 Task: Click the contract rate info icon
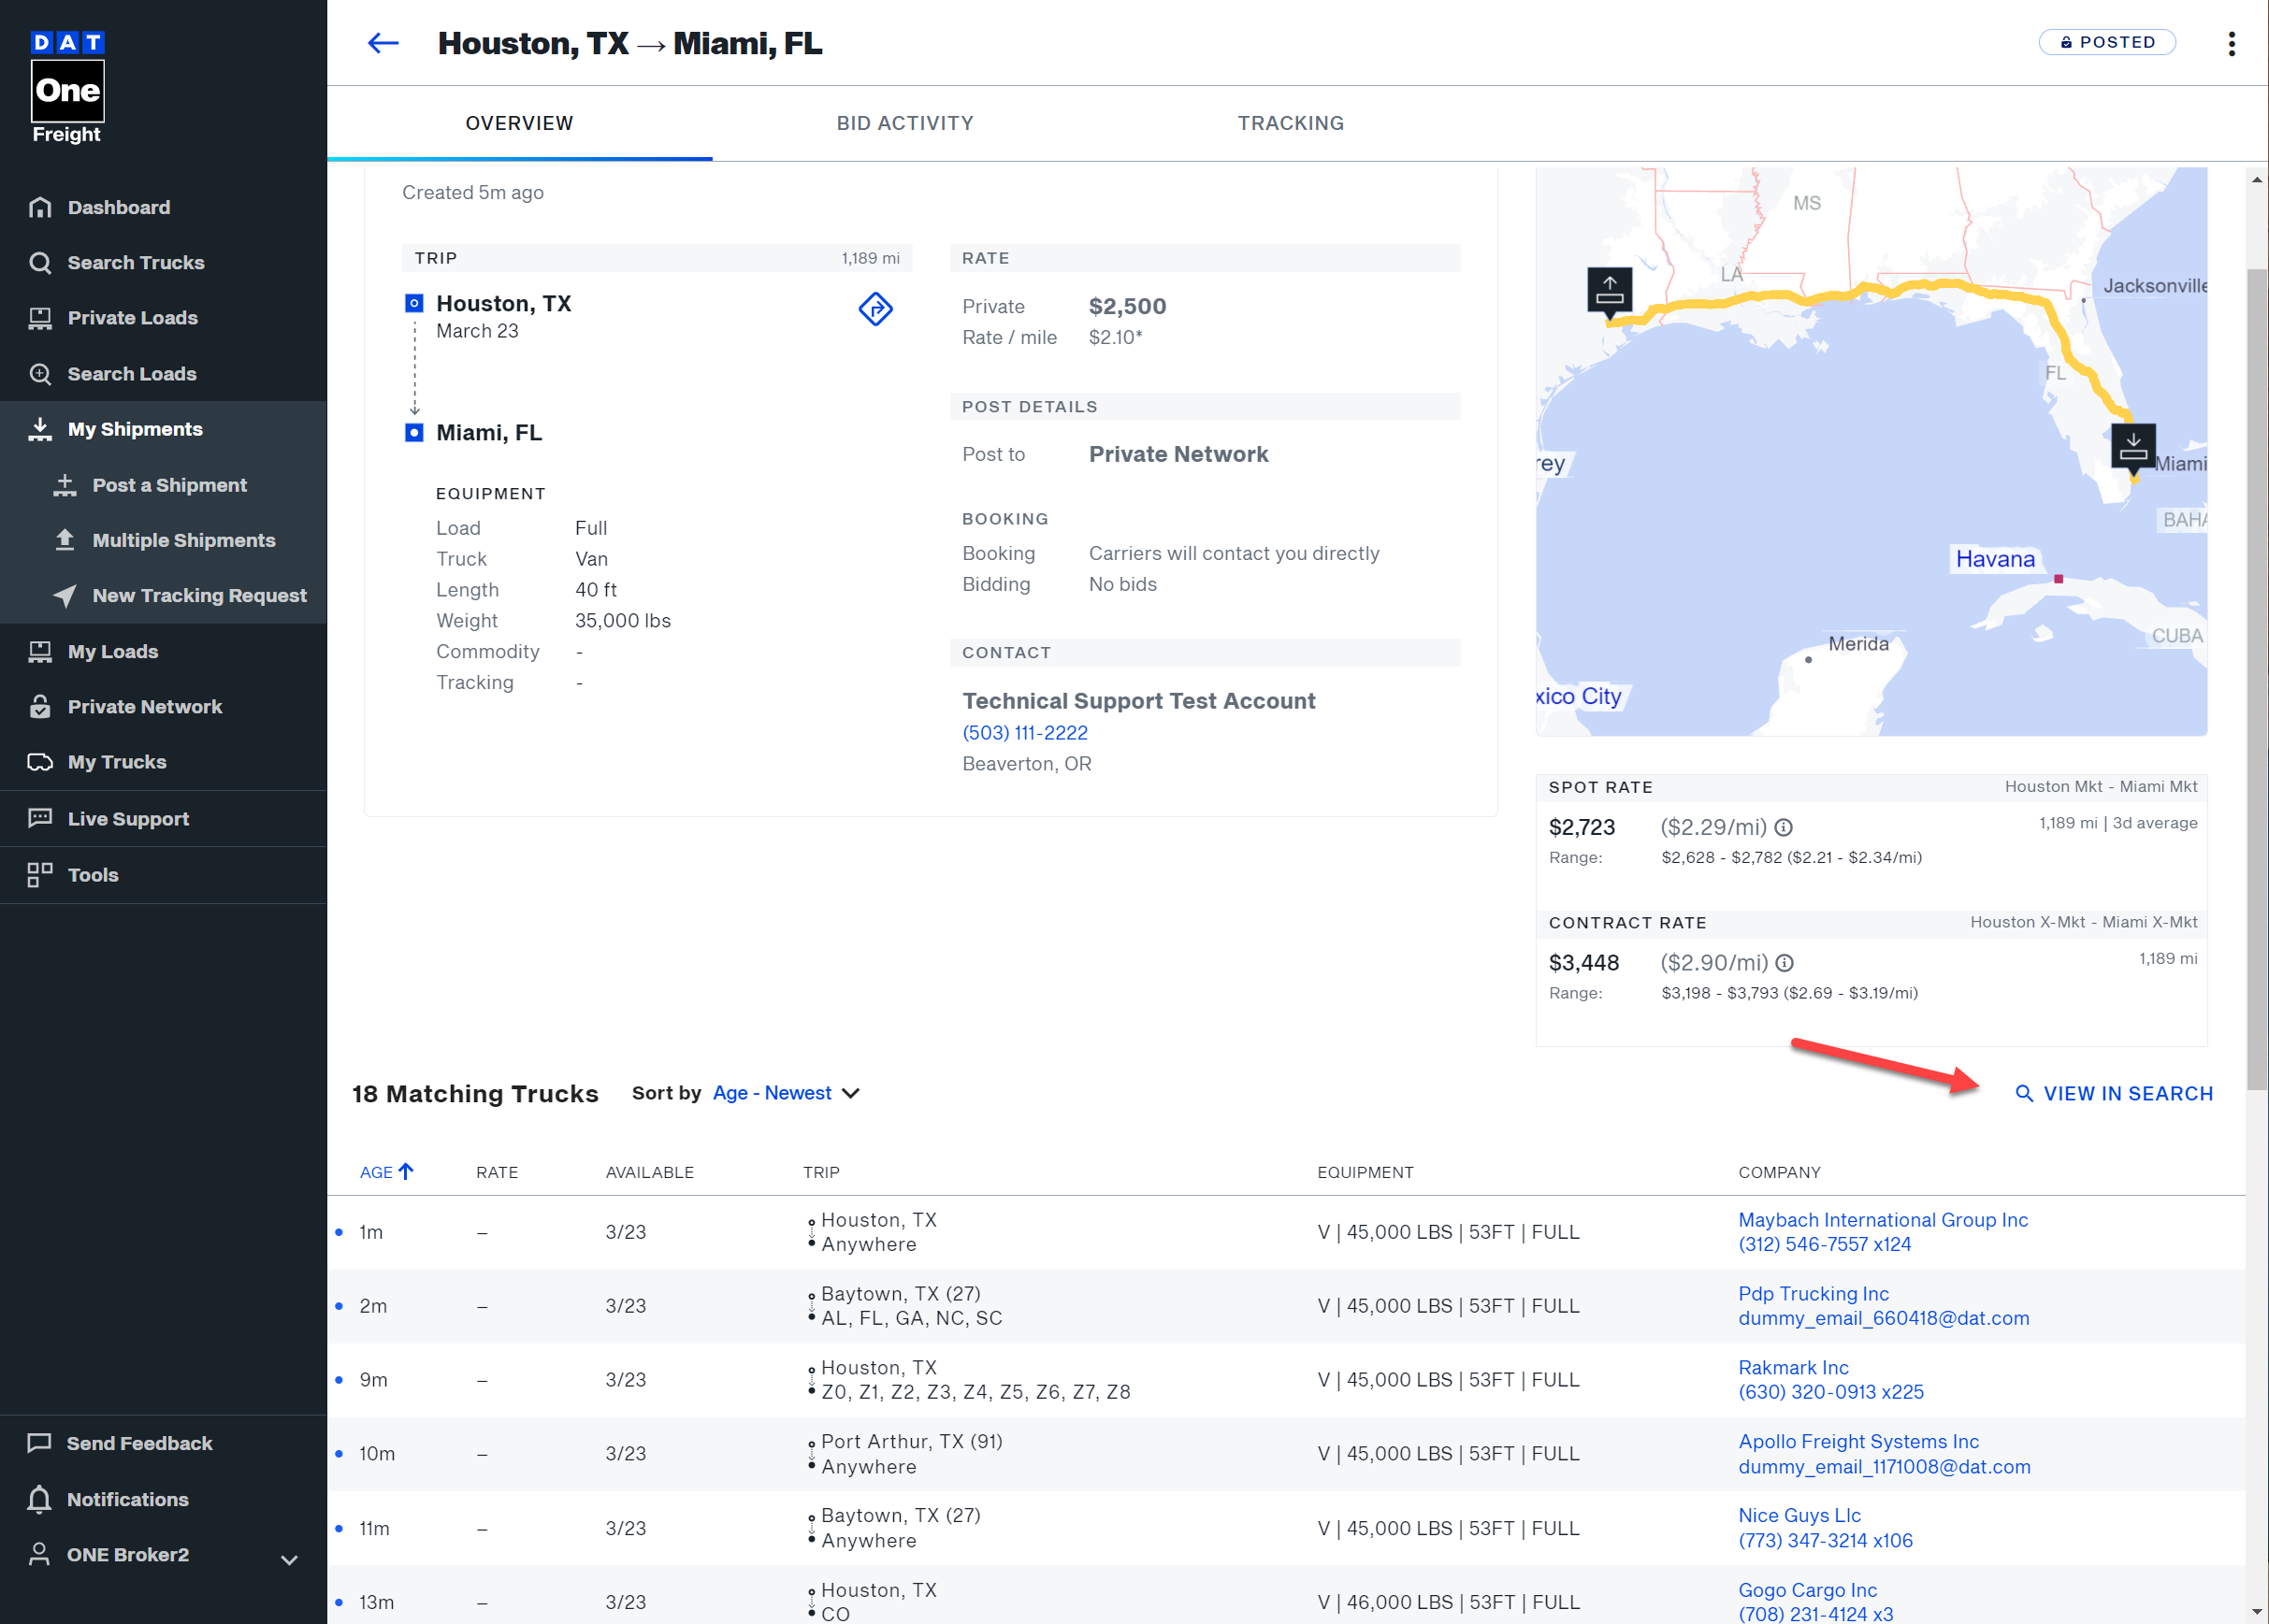tap(1784, 963)
